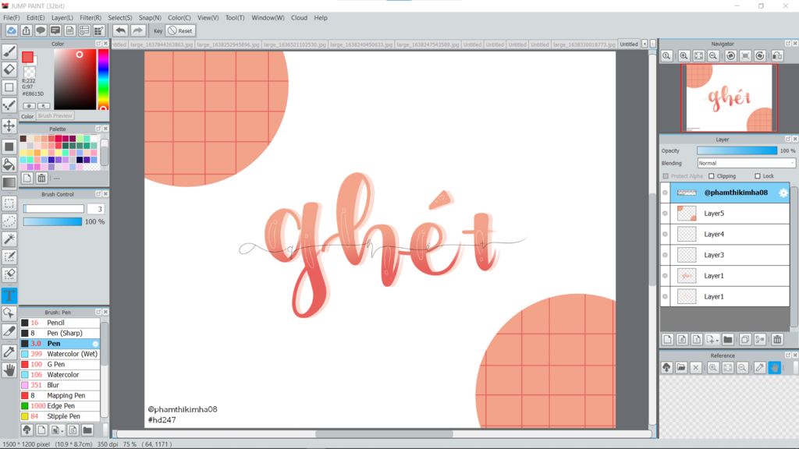Toggle the Lock checkbox

pos(757,176)
